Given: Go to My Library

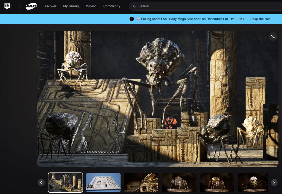Looking at the screenshot, I should [x=71, y=6].
